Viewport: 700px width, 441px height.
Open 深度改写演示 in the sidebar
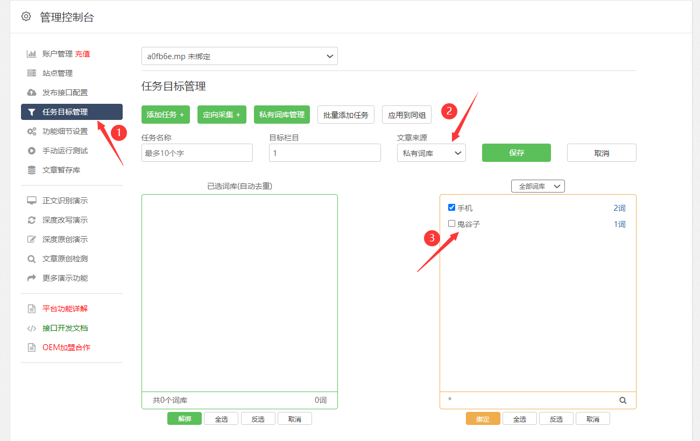pos(65,220)
